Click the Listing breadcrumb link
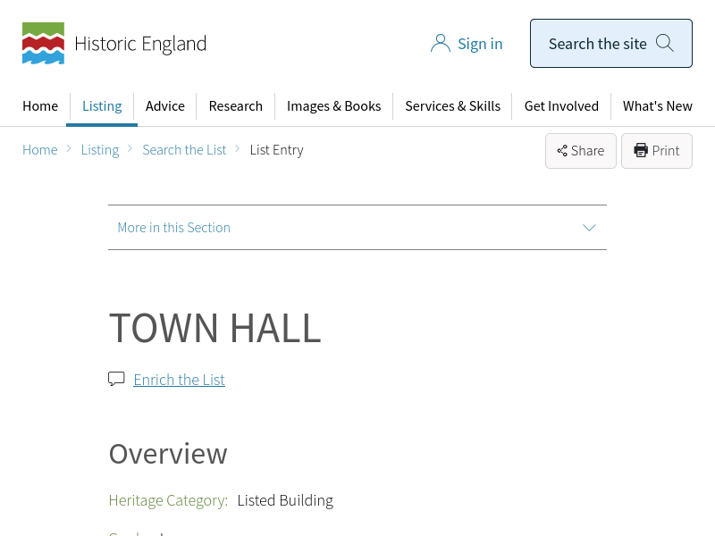 pyautogui.click(x=99, y=150)
